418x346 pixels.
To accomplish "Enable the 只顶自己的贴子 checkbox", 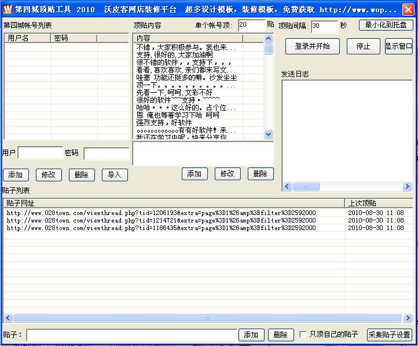I will click(303, 334).
